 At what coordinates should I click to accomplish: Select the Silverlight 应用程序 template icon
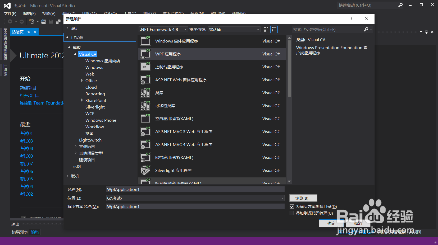[145, 170]
